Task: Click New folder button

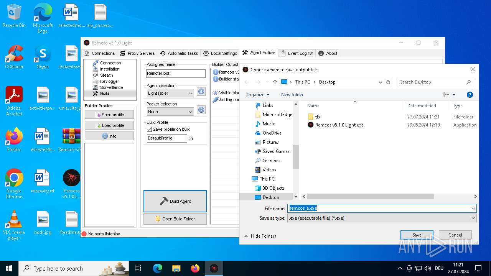Action: click(x=292, y=95)
